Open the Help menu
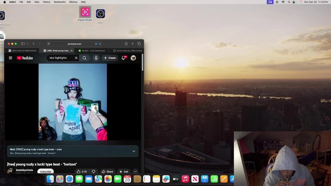Image resolution: width=331 pixels, height=186 pixels. click(x=83, y=2)
